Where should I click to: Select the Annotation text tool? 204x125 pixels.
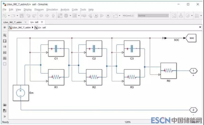tap(5, 52)
